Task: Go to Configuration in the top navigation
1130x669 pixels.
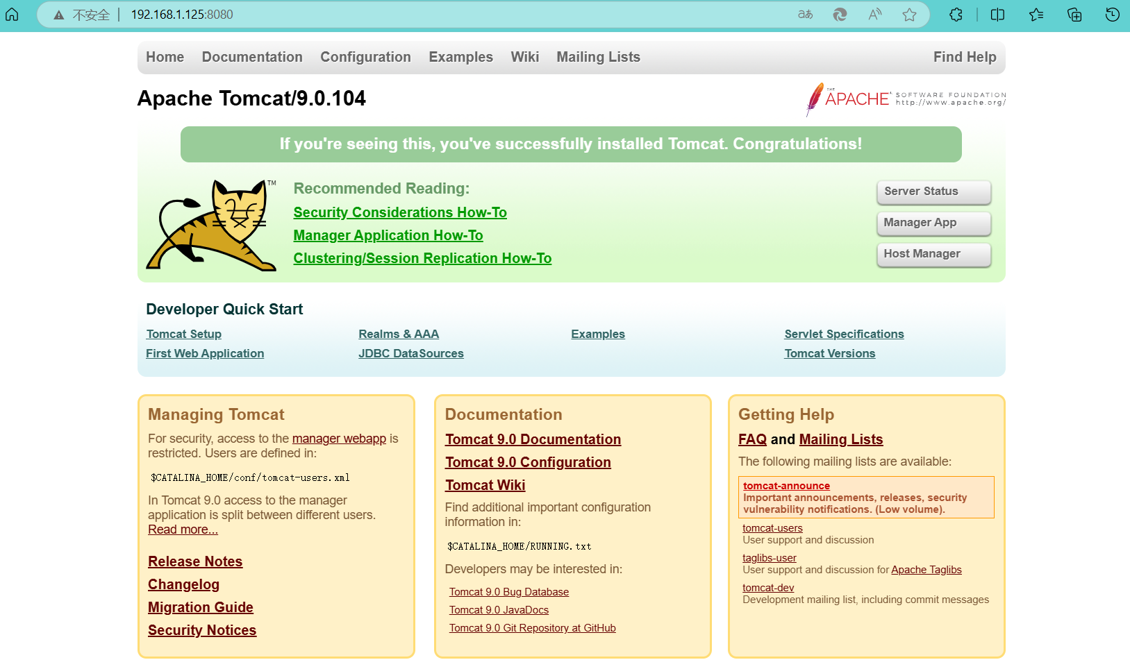Action: [x=365, y=57]
